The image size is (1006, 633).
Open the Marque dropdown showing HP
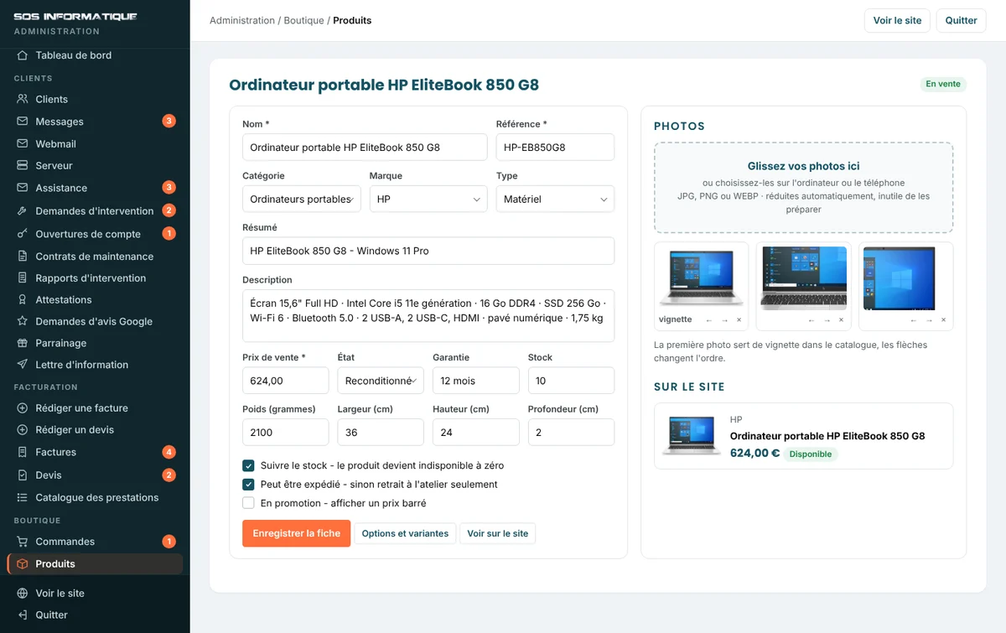(x=428, y=199)
